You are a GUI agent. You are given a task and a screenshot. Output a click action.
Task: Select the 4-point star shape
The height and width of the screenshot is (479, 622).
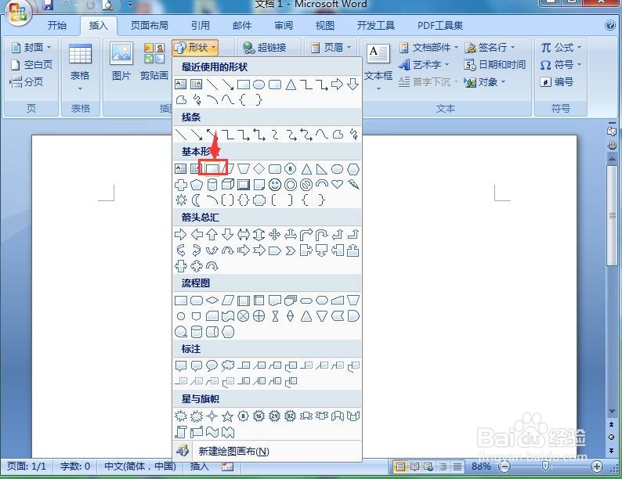212,416
